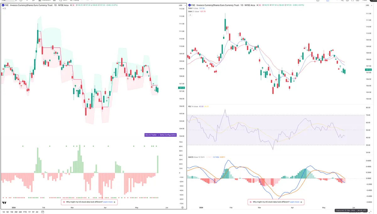Click the Delta Configuration label

pos(168,135)
